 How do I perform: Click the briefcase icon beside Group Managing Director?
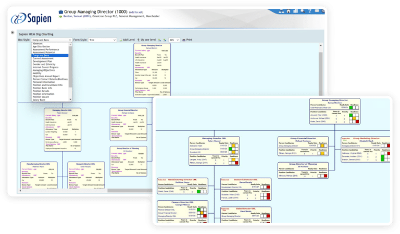(x=61, y=12)
